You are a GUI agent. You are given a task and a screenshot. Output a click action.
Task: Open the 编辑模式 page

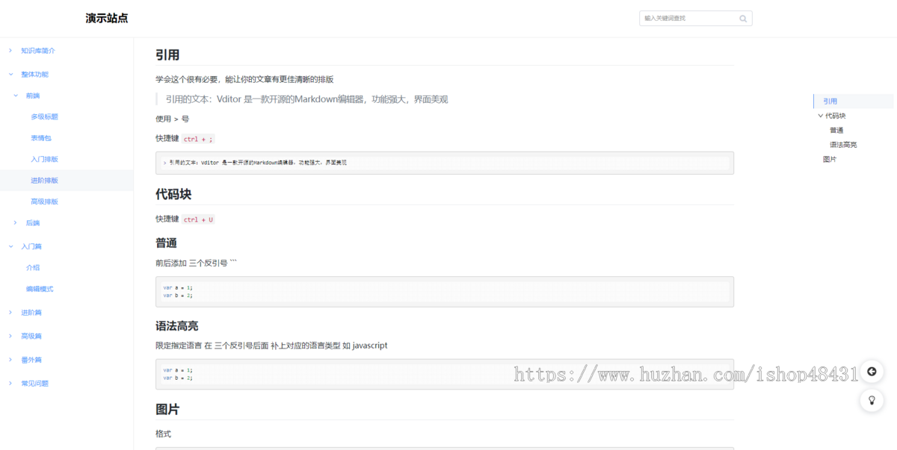(40, 289)
